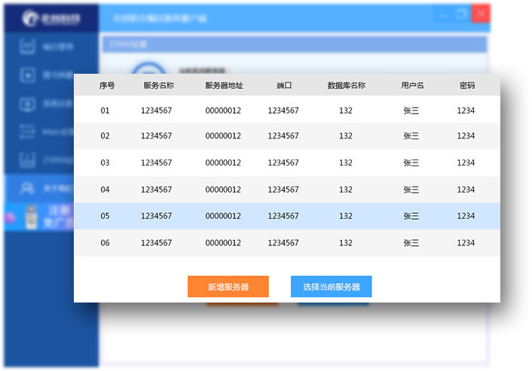
Task: Open the second sidebar item with play-box icon
Action: tap(28, 75)
